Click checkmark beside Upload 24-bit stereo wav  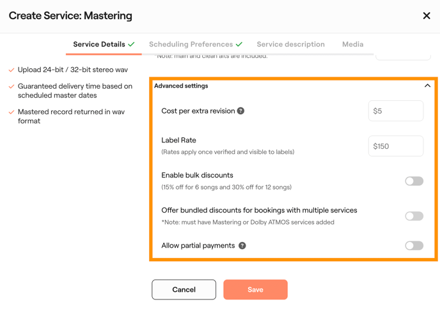tap(12, 70)
